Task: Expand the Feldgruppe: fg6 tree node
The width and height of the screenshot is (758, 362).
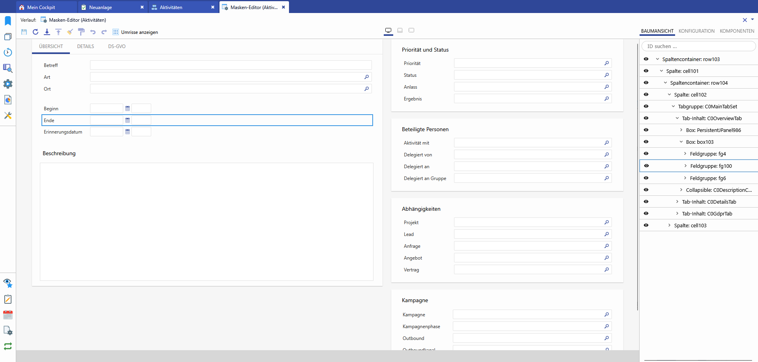Action: point(685,178)
